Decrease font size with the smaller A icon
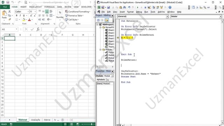Viewport: 224px width, 126px height. click(35, 15)
